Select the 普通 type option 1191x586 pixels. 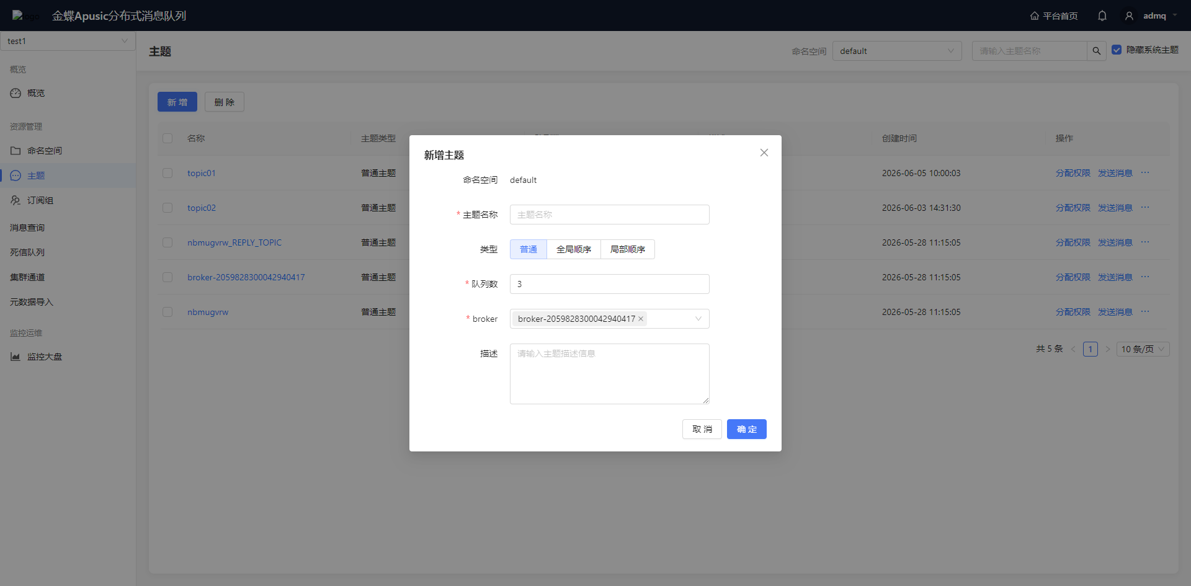[x=529, y=249]
